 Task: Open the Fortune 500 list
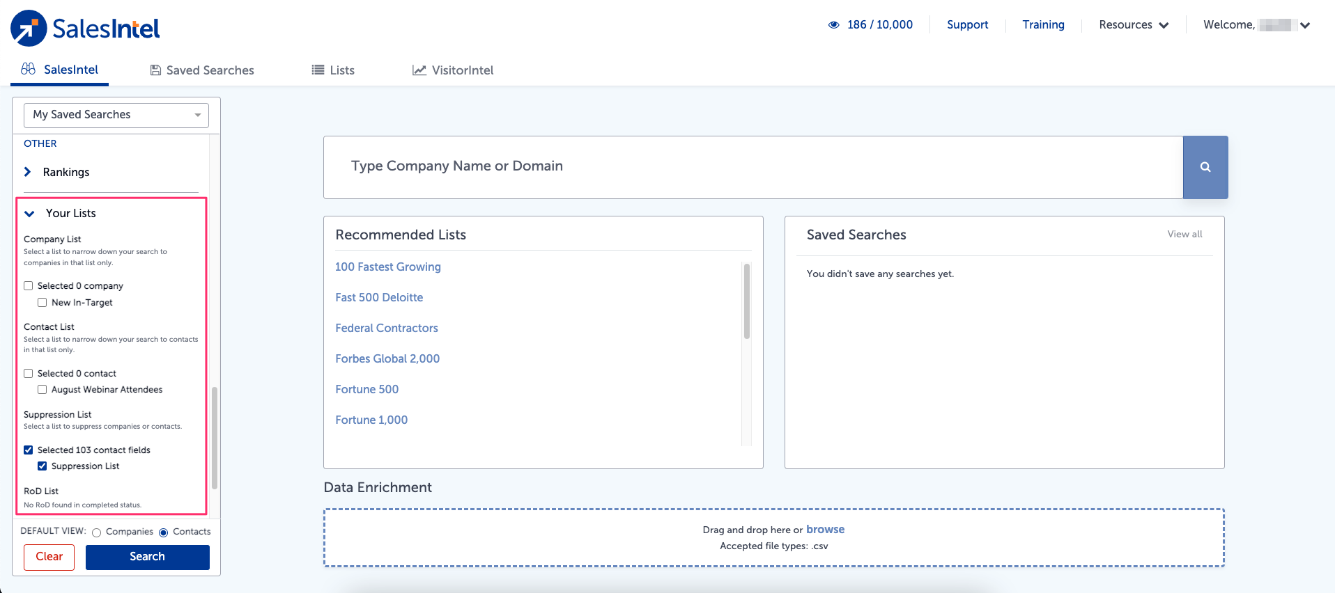pos(367,389)
